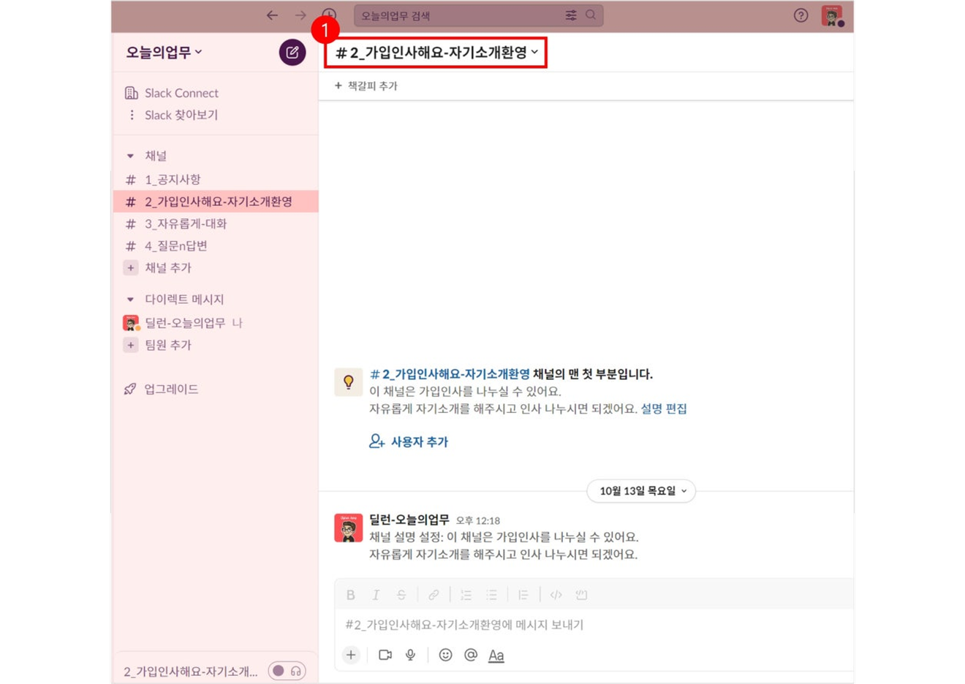Open Slack 찾아보기 menu

point(181,115)
